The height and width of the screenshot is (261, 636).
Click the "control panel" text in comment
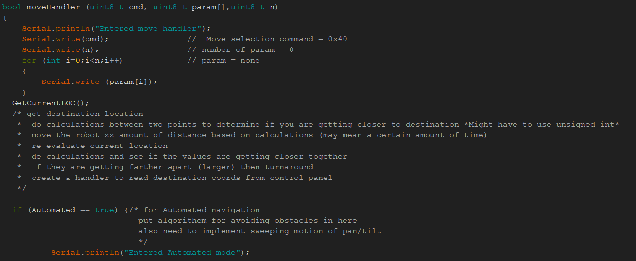pos(301,178)
